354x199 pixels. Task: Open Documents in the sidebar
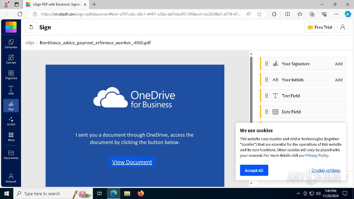pos(11,155)
